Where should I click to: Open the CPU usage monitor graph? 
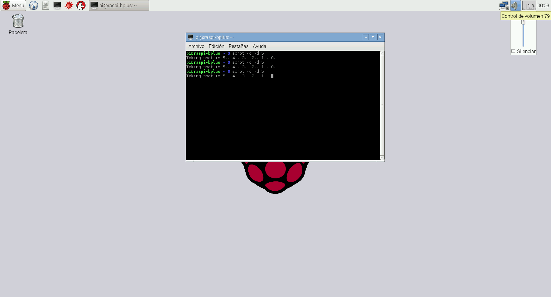529,5
